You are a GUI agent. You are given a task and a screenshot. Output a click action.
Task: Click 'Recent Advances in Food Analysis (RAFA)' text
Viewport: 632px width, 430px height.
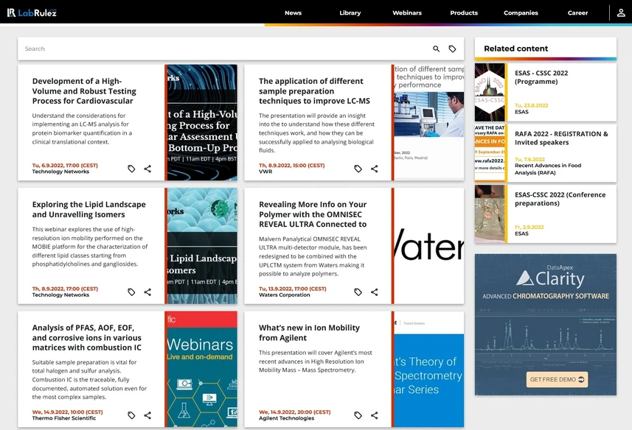(548, 169)
